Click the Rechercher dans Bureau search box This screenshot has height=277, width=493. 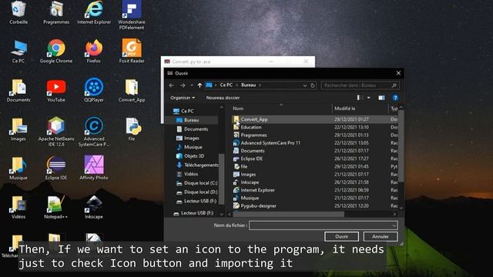click(x=361, y=85)
